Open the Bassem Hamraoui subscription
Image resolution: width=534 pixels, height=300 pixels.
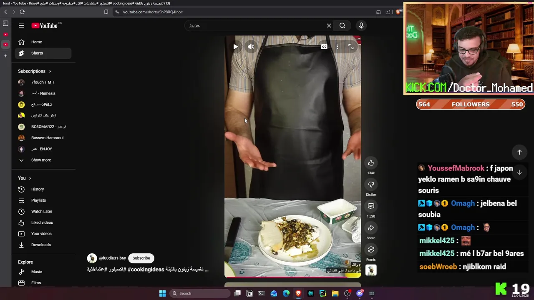pos(44,138)
